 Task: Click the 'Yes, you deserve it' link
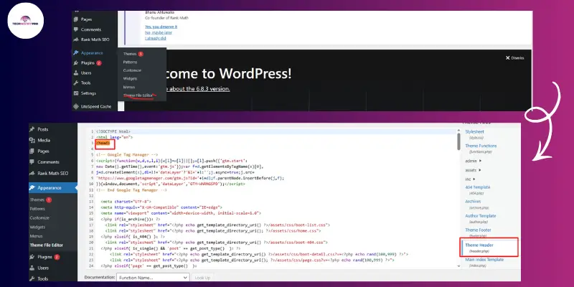coord(161,27)
